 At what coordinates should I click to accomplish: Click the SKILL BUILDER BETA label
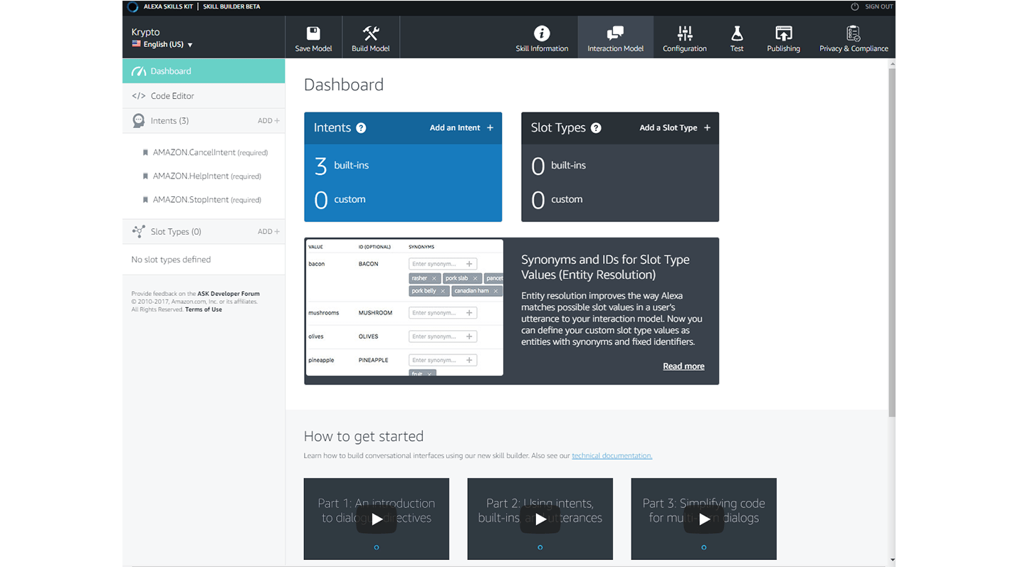point(231,7)
